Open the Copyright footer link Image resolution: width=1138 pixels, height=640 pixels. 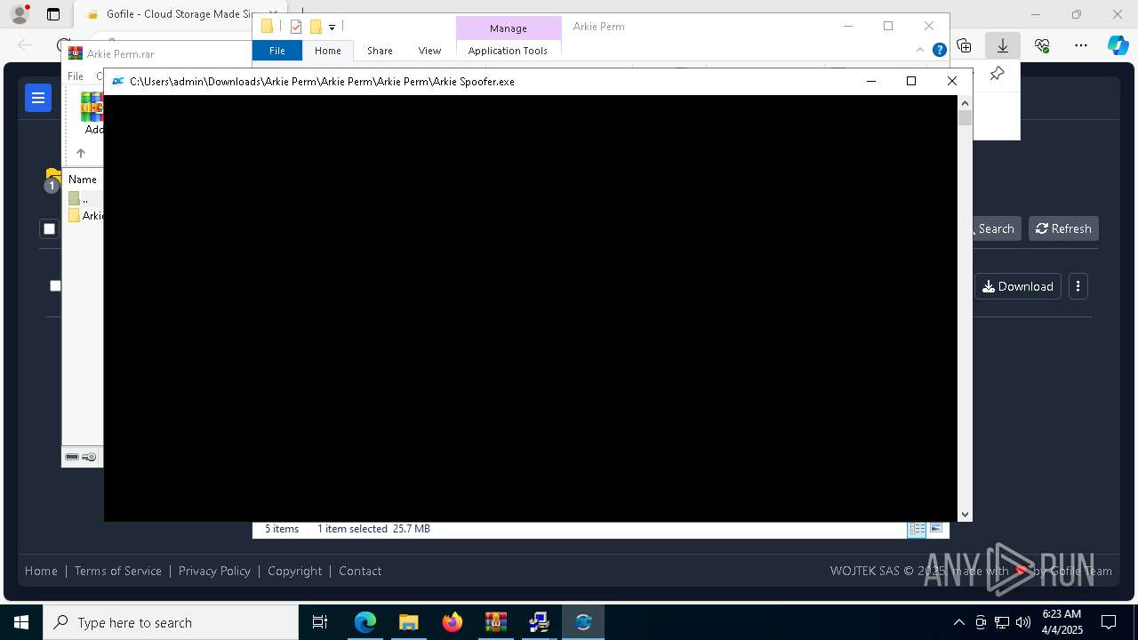pyautogui.click(x=295, y=571)
